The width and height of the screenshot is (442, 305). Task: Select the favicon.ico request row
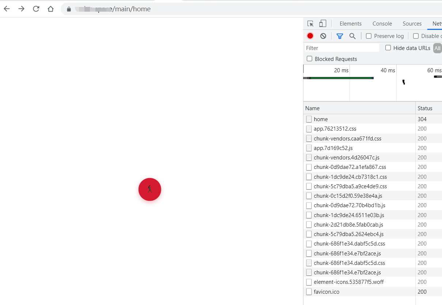tap(373, 292)
